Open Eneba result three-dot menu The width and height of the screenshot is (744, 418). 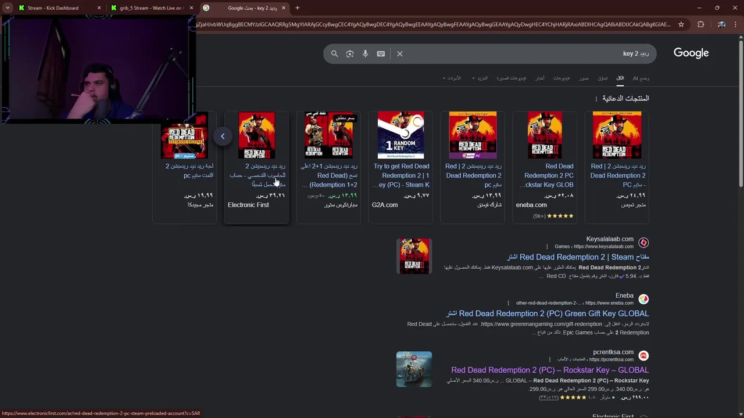tap(509, 303)
